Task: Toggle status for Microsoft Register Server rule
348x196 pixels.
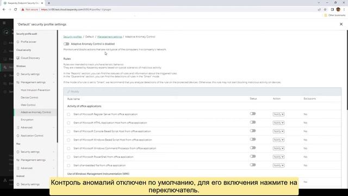Action: [253, 114]
